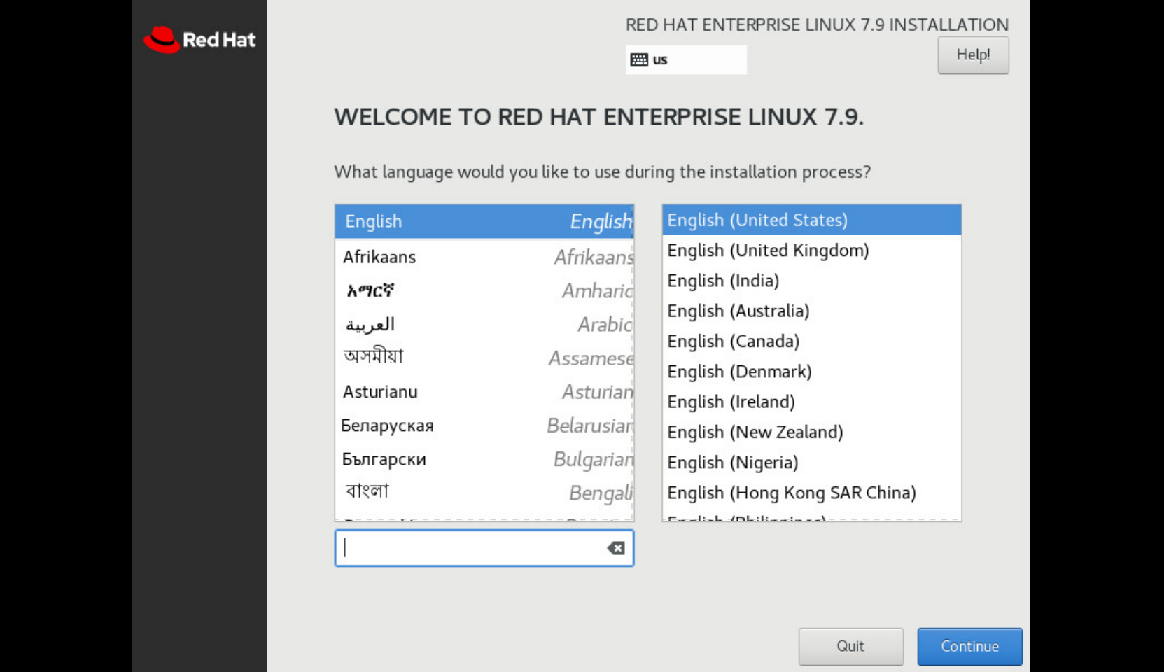Select the English language row
This screenshot has height=672, width=1164.
pos(484,221)
